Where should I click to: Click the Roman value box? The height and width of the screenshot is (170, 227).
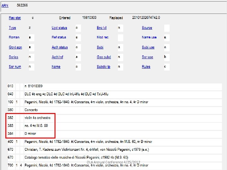pos(32,38)
